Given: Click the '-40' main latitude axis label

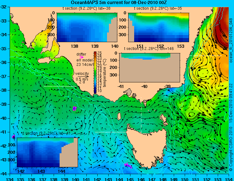Looking at the screenshot, I should pos(3,118).
